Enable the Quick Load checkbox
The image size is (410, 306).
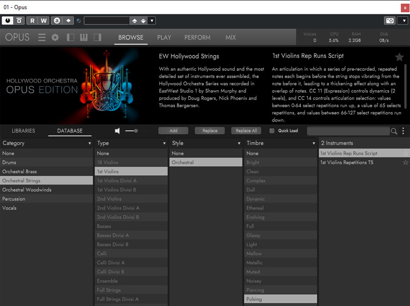(272, 131)
